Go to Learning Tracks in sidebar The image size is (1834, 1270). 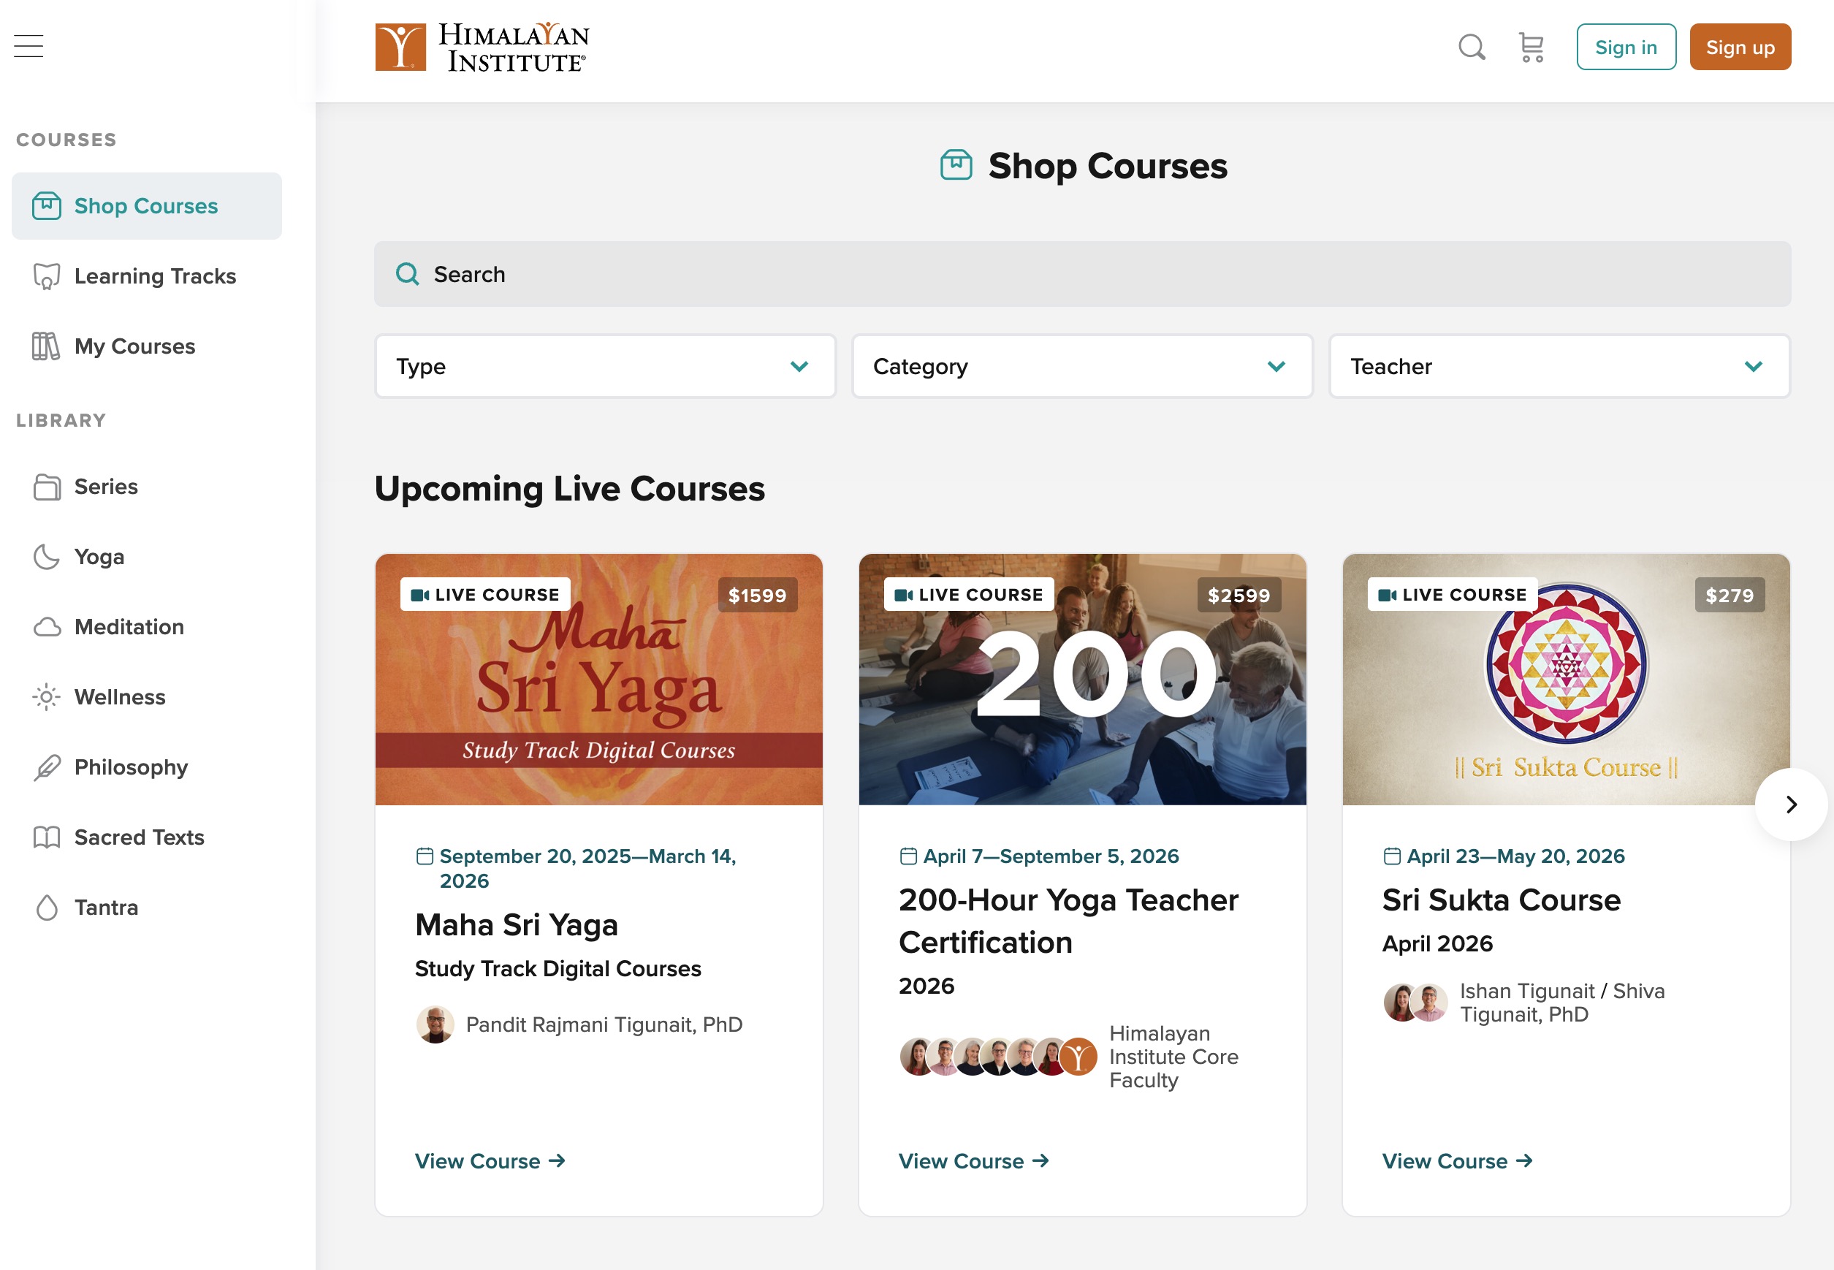tap(154, 276)
